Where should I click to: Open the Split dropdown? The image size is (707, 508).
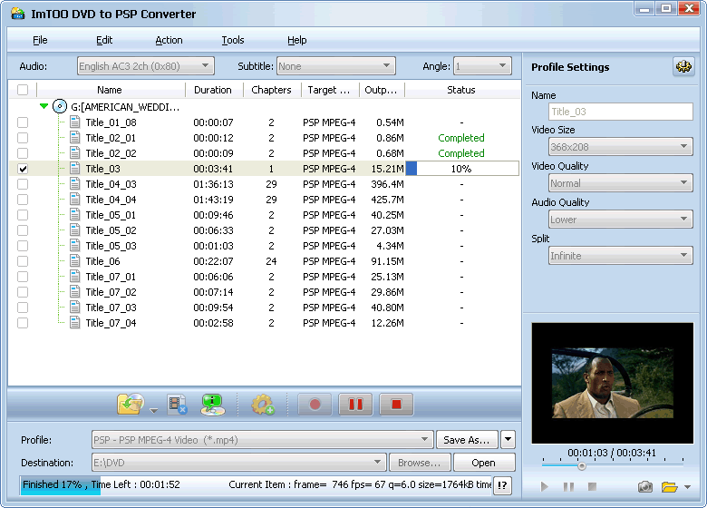tap(620, 255)
